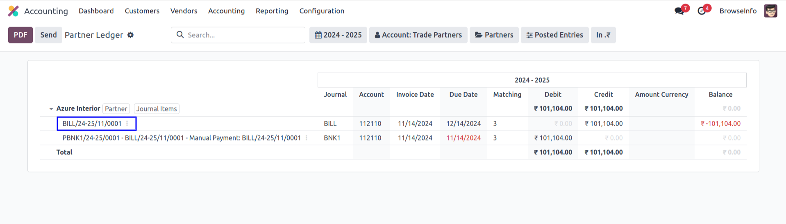Open options dots beside BILL/24-25/11/0001
786x224 pixels.
point(127,124)
